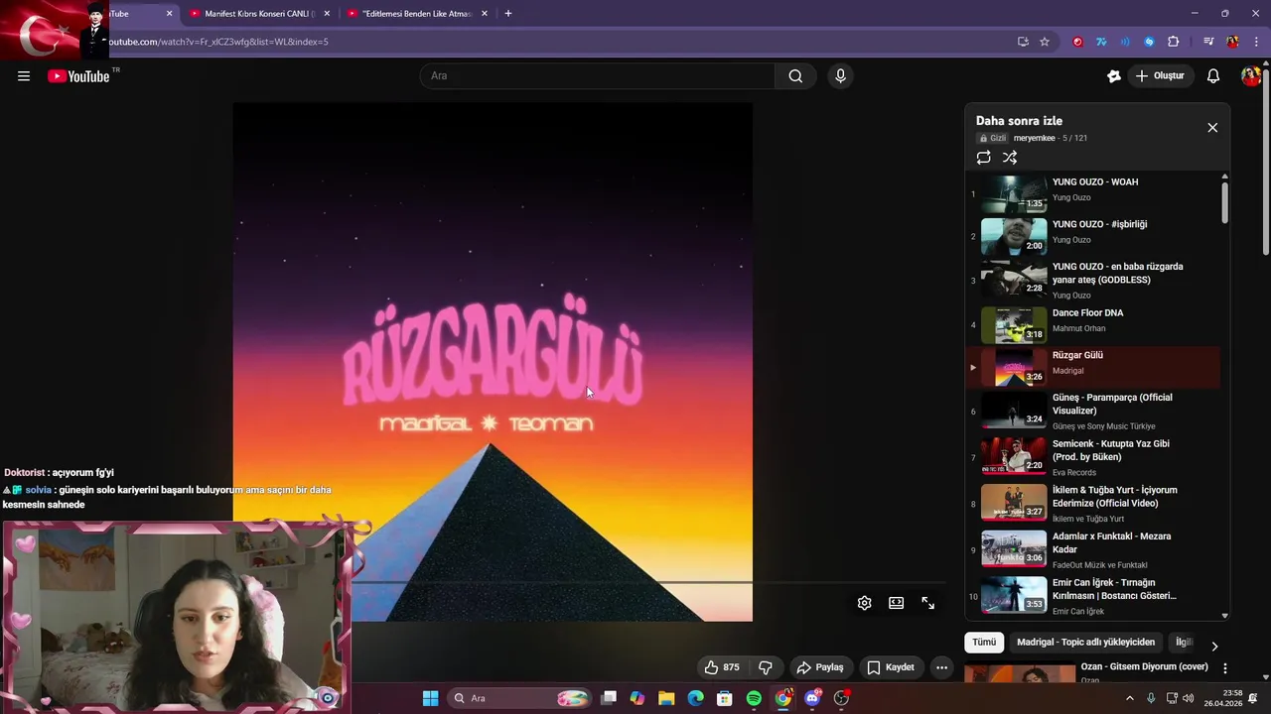Open the Shazam browser extension
Screen dimensions: 1271x714
pos(1149,42)
